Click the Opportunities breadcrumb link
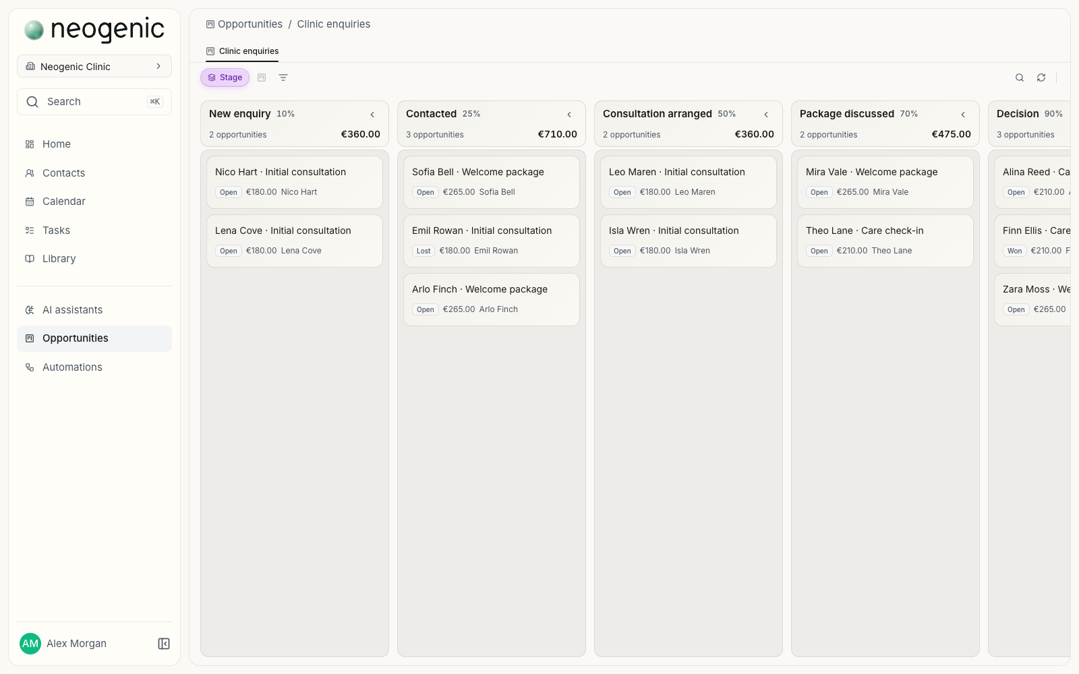 click(250, 24)
